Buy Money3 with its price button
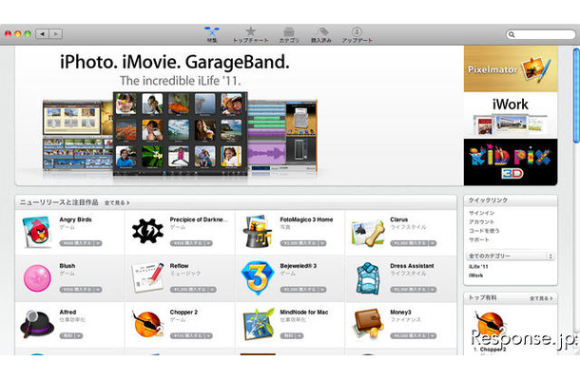580x380 pixels. [414, 335]
